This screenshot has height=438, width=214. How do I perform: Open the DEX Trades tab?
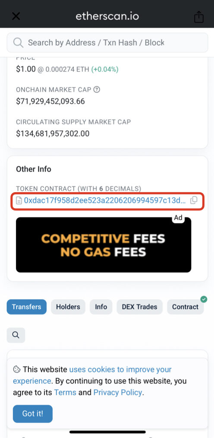(139, 307)
